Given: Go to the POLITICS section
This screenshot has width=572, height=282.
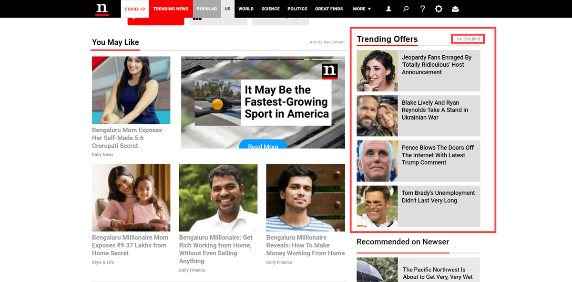Looking at the screenshot, I should click(x=297, y=9).
